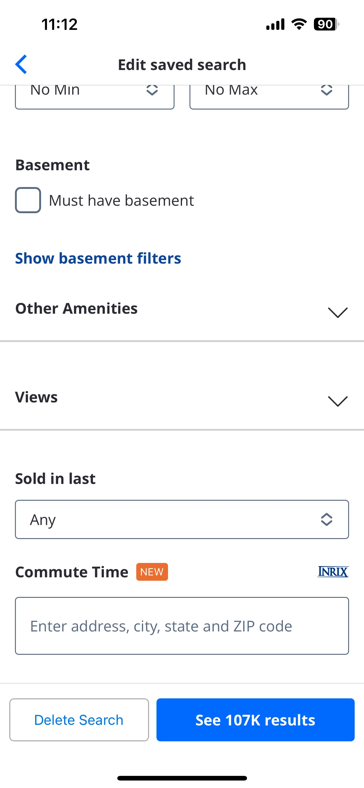The height and width of the screenshot is (788, 364).
Task: Tap the orange NEW badge
Action: tap(152, 572)
